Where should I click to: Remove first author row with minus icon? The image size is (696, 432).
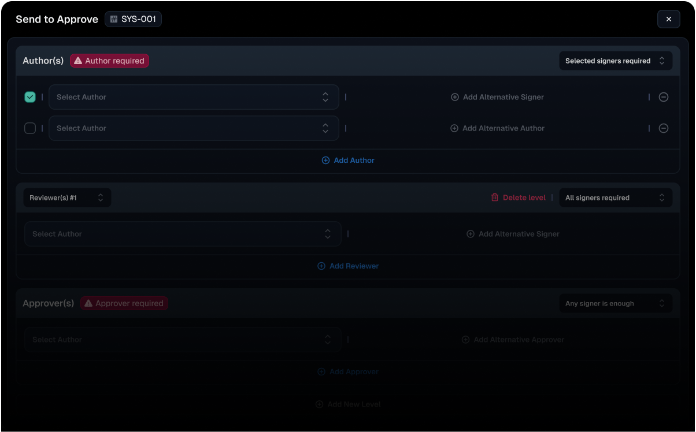point(664,97)
